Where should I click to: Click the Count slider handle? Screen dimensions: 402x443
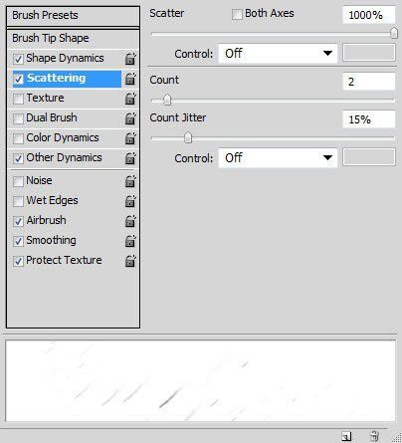tap(167, 100)
